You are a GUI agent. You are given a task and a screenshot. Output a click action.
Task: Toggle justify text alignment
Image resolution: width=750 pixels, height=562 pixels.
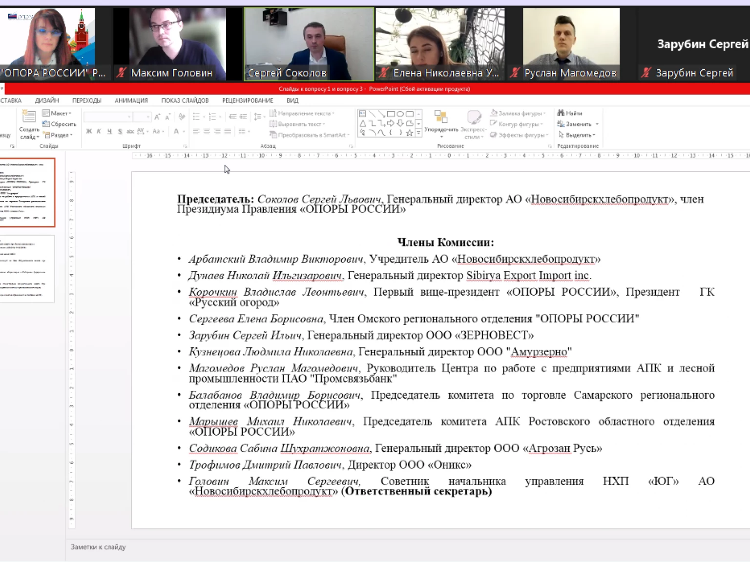click(x=227, y=131)
